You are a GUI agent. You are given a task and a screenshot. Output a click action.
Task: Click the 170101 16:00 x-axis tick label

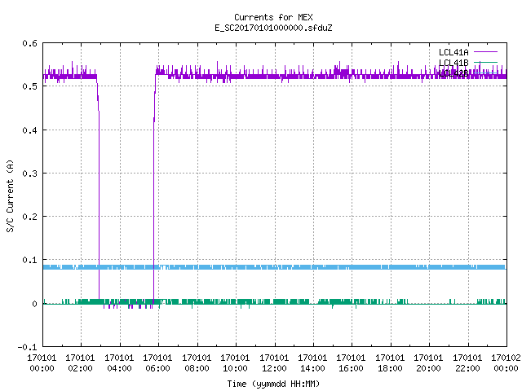(352, 363)
